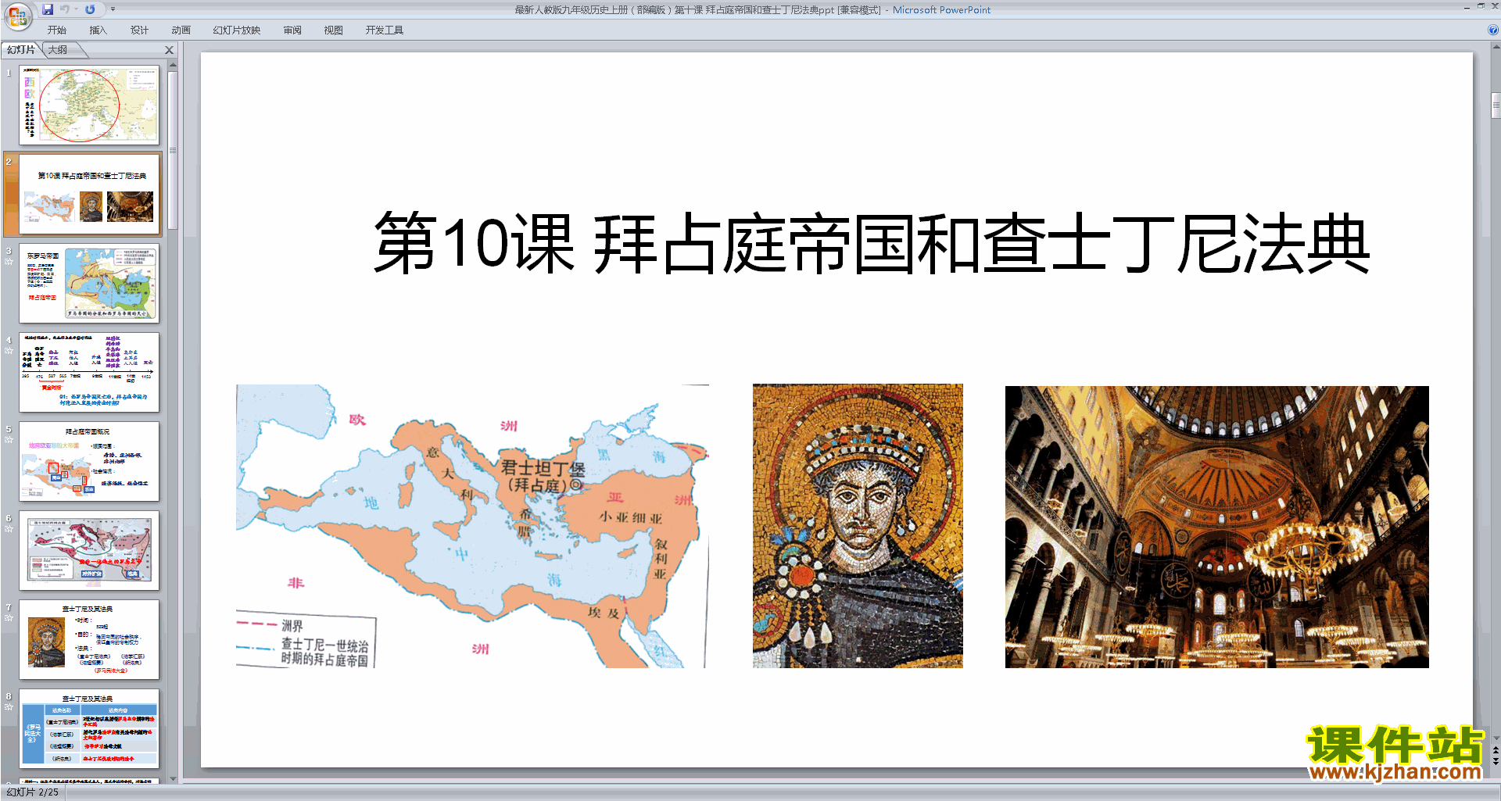Select slide 6 thumbnail with red map
Image resolution: width=1501 pixels, height=801 pixels.
point(89,551)
